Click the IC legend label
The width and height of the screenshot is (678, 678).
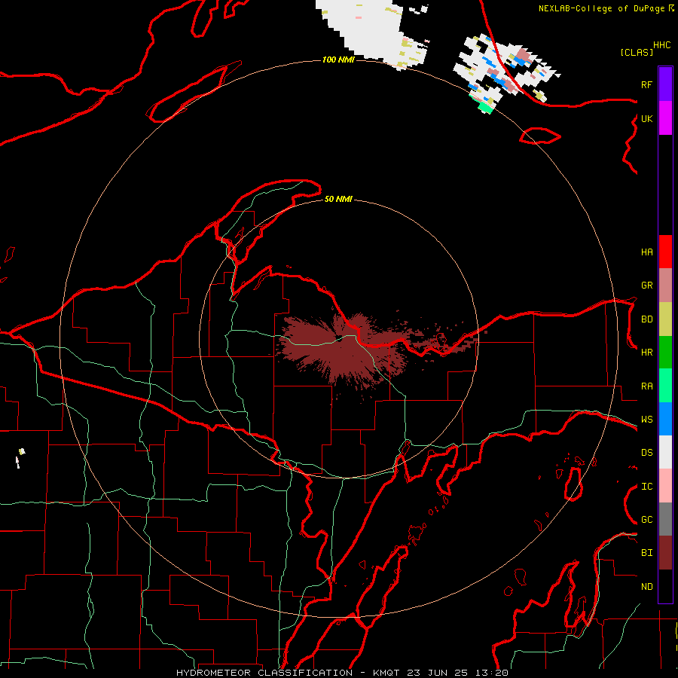pos(646,487)
